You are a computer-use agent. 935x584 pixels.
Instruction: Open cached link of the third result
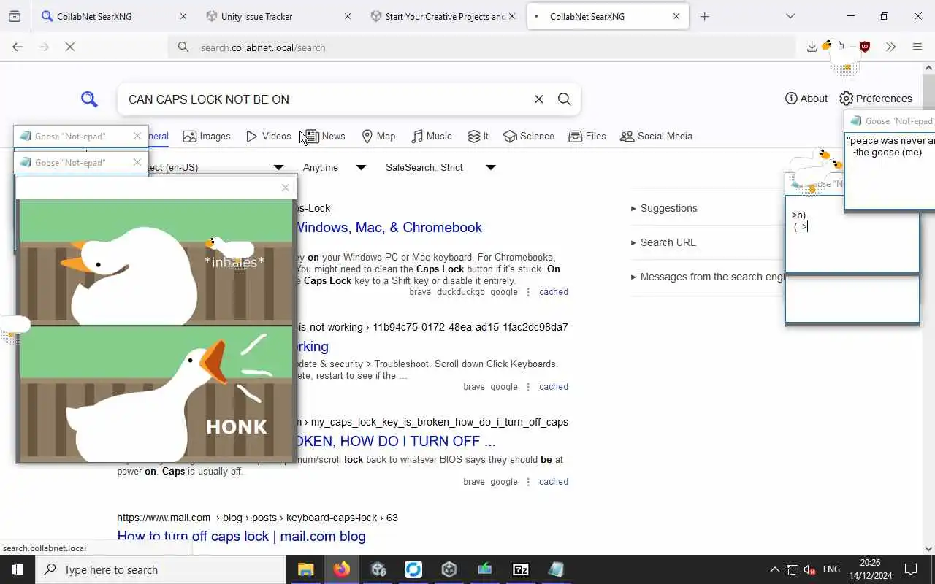pos(554,482)
